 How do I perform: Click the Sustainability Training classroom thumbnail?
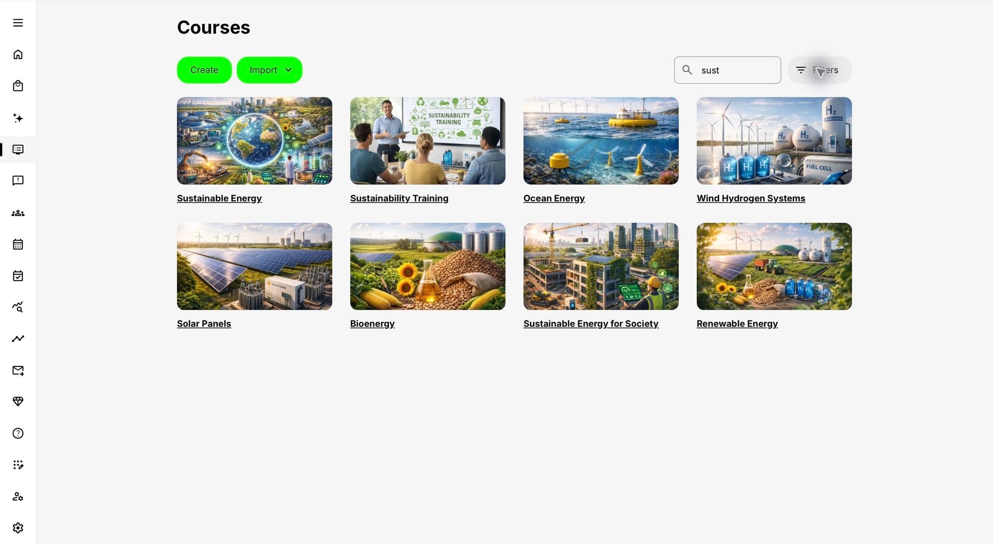428,141
